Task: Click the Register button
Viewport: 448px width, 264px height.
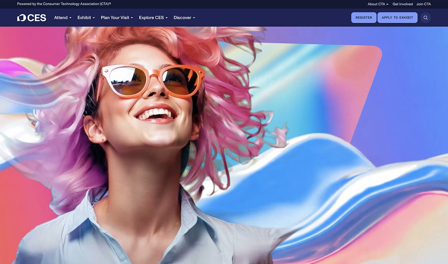Action: click(x=364, y=18)
